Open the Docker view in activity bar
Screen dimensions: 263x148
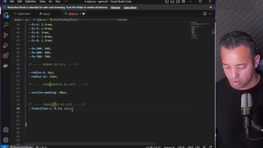(6, 66)
